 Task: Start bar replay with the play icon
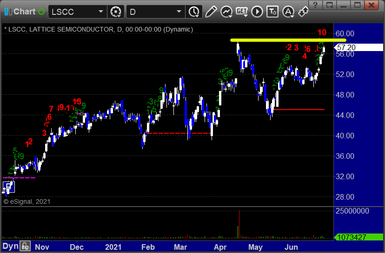click(x=257, y=12)
